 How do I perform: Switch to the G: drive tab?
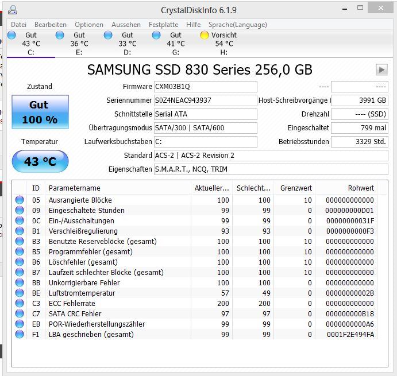pyautogui.click(x=176, y=44)
